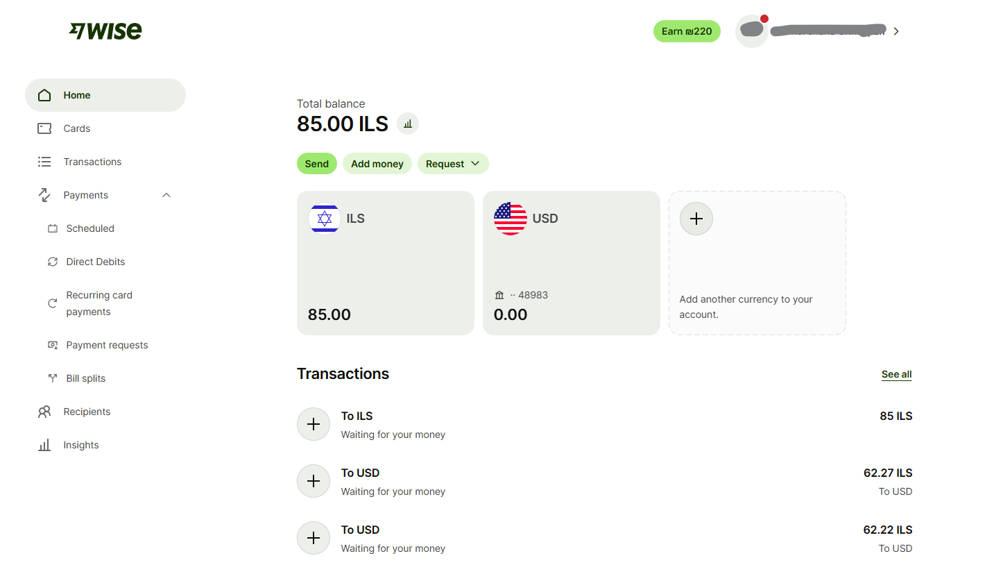Click the Add money button
Viewport: 1003px width, 574px height.
tap(377, 164)
